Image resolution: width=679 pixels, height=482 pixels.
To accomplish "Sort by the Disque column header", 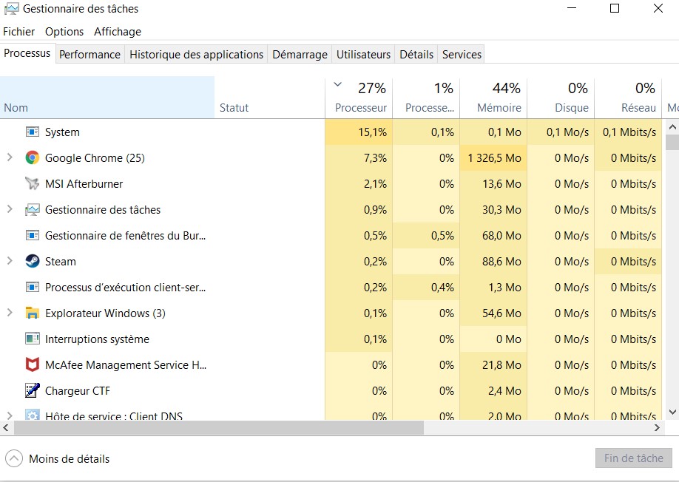I will 561,98.
